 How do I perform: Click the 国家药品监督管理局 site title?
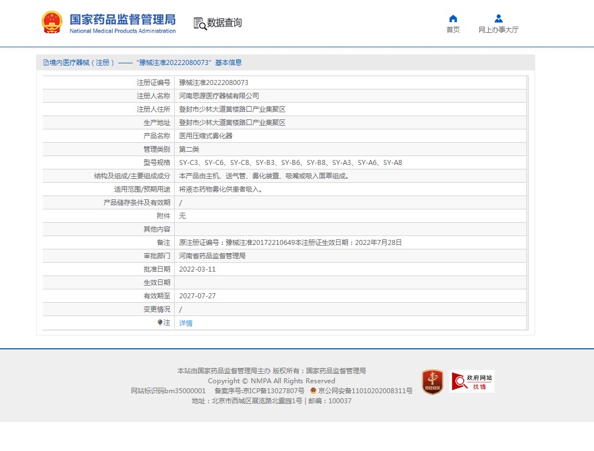point(123,19)
